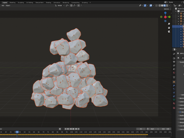Switch to rendered viewport shading
This screenshot has width=184, height=138.
[167, 5]
